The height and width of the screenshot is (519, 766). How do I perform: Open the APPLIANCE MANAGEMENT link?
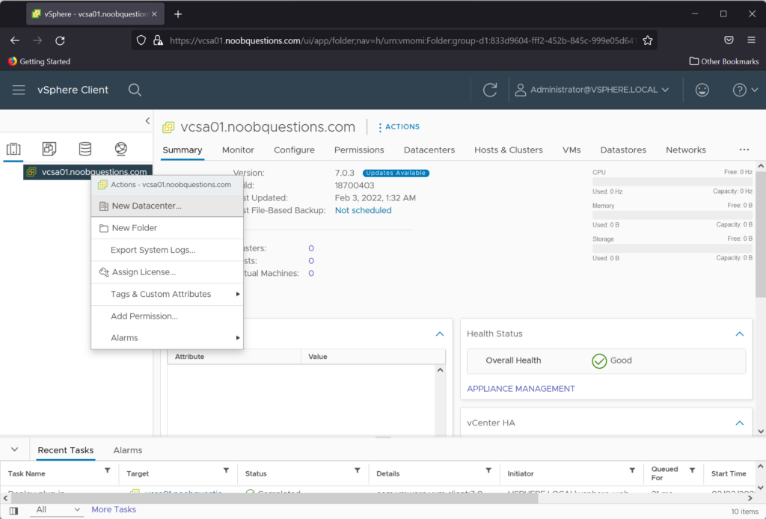point(521,389)
